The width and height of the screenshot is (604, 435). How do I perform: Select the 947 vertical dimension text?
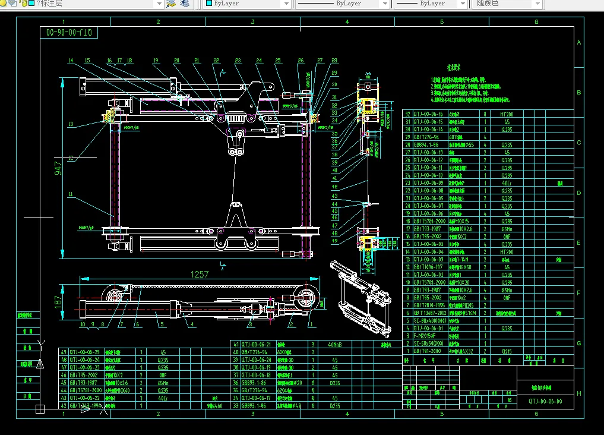(x=58, y=168)
